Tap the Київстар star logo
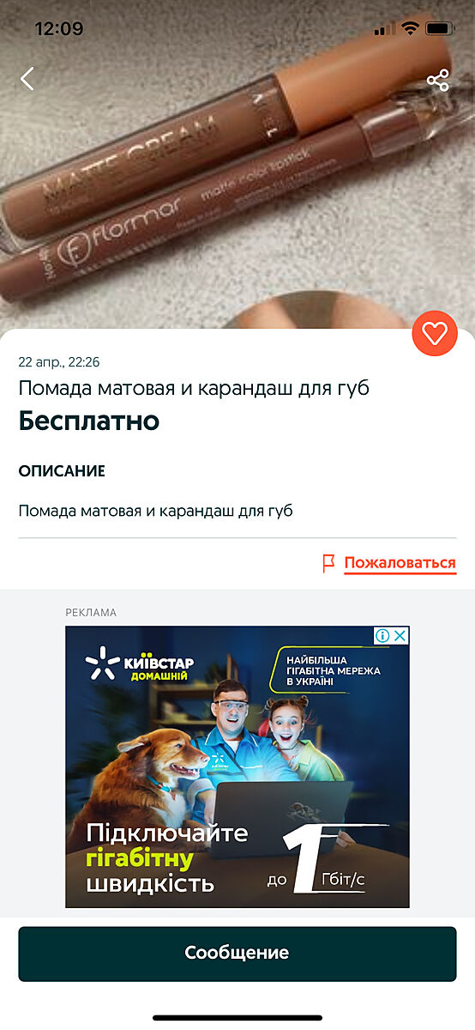The height and width of the screenshot is (1030, 475). tap(101, 663)
